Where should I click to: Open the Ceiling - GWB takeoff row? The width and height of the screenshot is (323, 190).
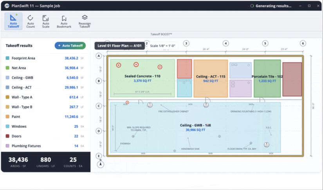coord(45,78)
